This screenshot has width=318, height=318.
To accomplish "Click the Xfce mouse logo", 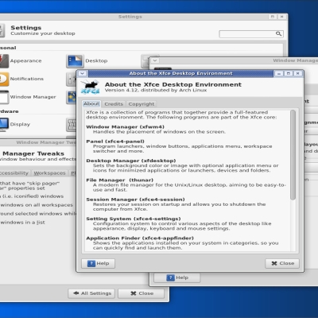I will coord(91,87).
